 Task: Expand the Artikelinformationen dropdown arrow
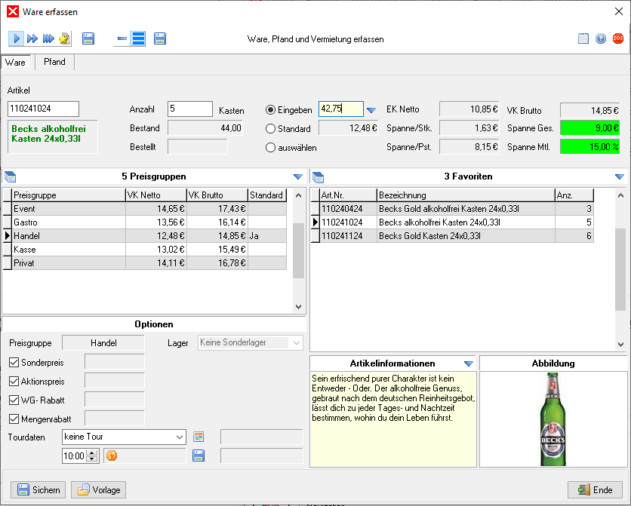tap(468, 363)
